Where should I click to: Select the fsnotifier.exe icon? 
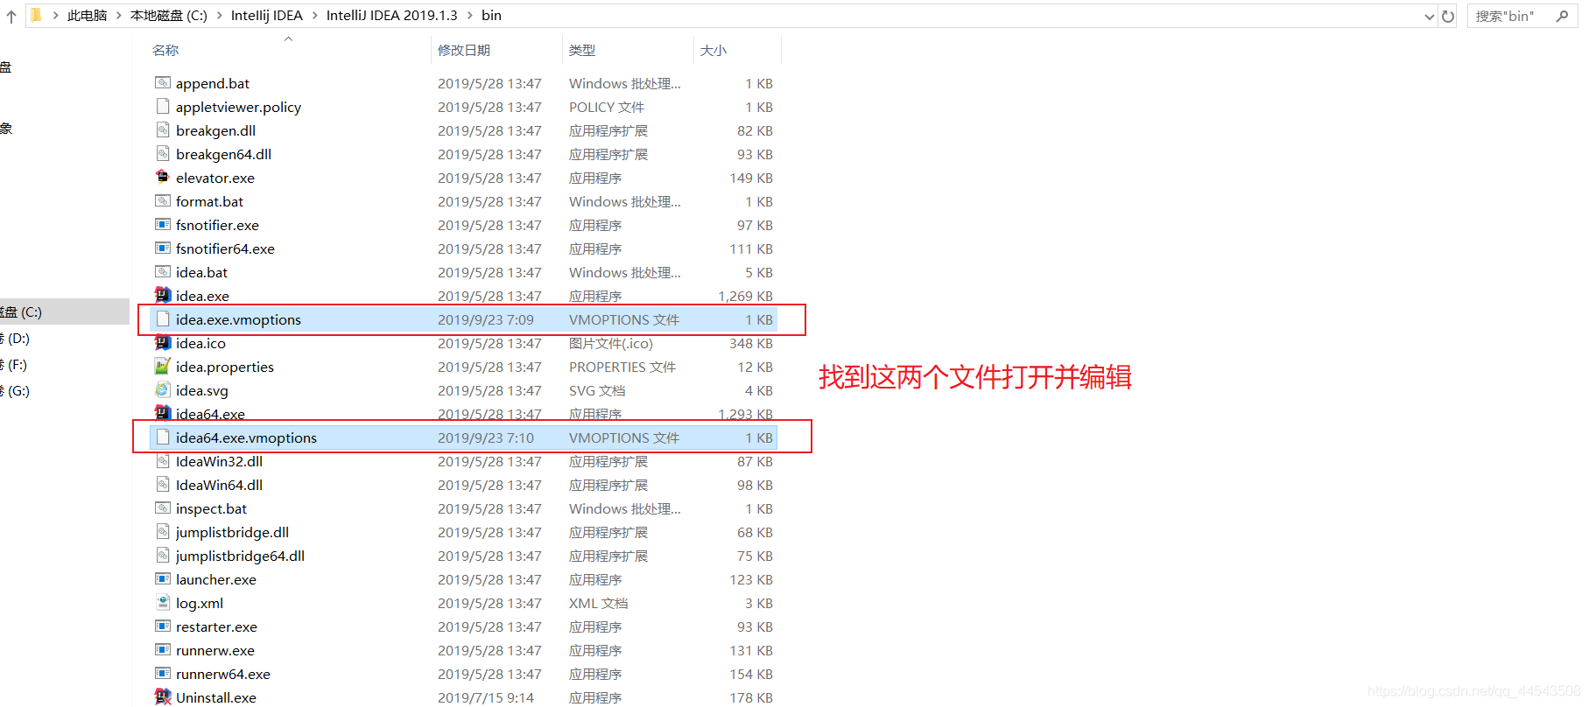(163, 225)
